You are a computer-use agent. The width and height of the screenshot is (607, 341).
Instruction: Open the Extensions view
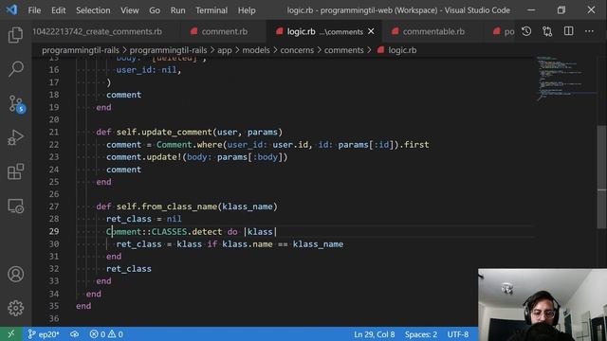(x=15, y=171)
